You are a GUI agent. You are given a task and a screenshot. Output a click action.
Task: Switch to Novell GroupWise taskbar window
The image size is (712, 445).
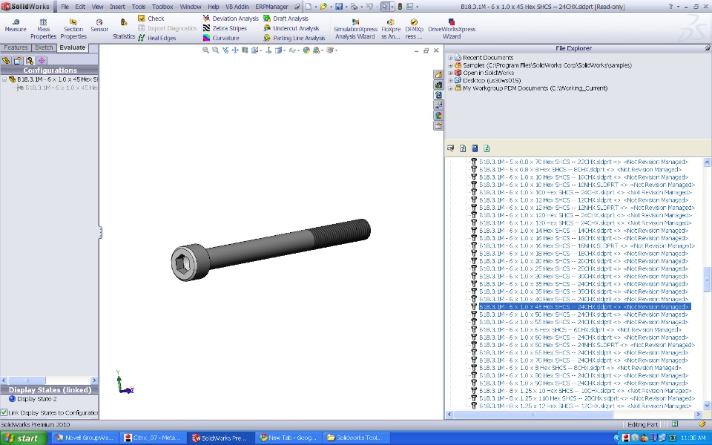tap(85, 438)
